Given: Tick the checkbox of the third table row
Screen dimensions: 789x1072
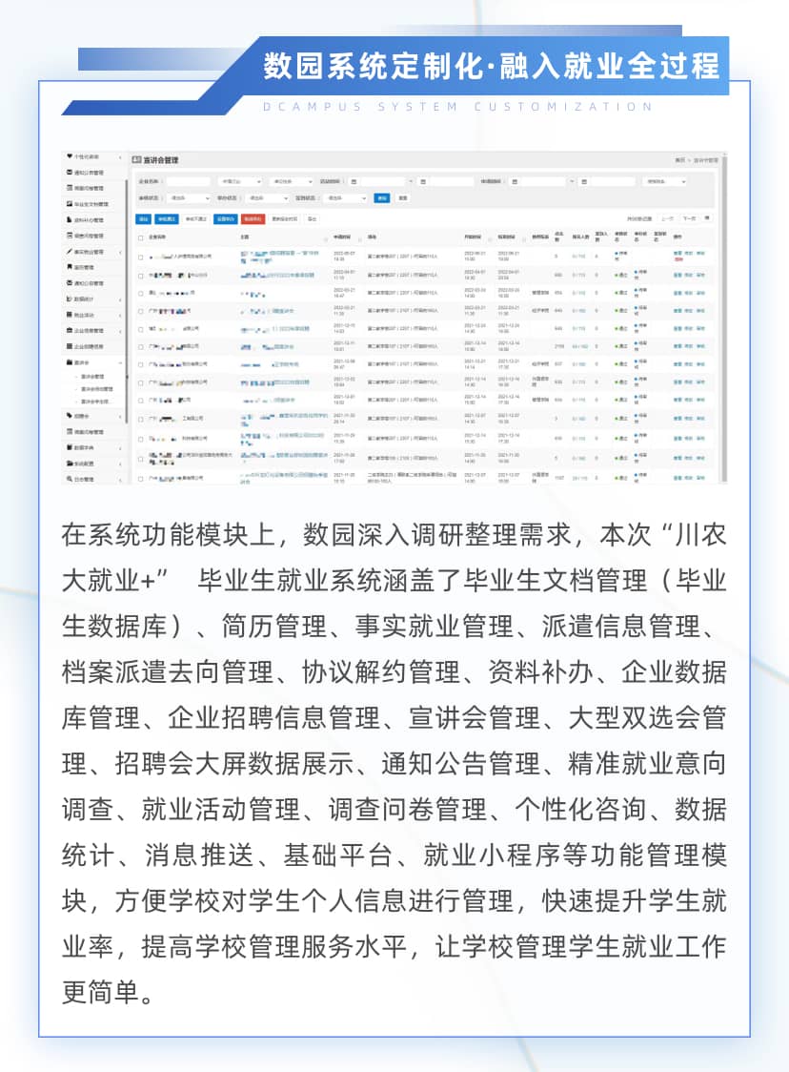Looking at the screenshot, I should [141, 294].
